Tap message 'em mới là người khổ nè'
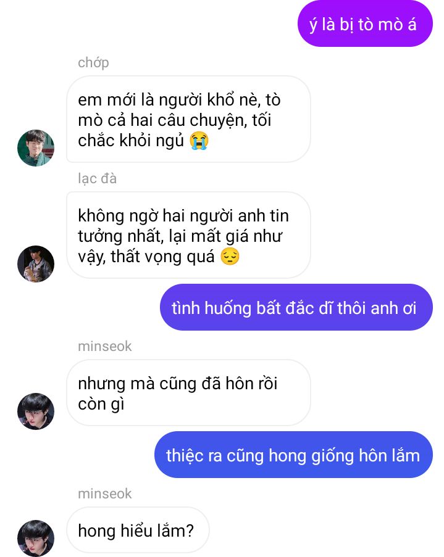Screen dimensions: 444x557 pos(188,119)
